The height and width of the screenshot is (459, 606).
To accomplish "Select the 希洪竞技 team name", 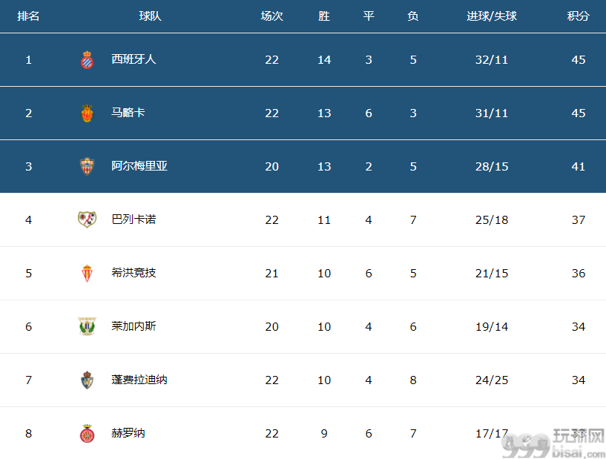I will coord(134,273).
